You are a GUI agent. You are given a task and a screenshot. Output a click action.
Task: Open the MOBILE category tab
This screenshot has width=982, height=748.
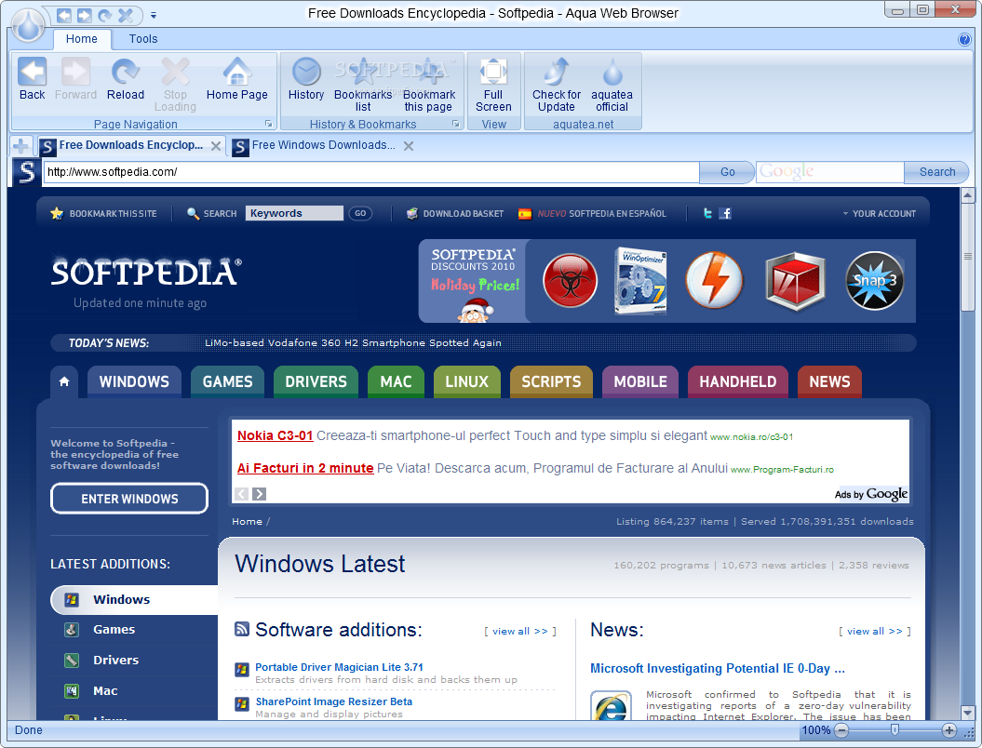click(640, 381)
